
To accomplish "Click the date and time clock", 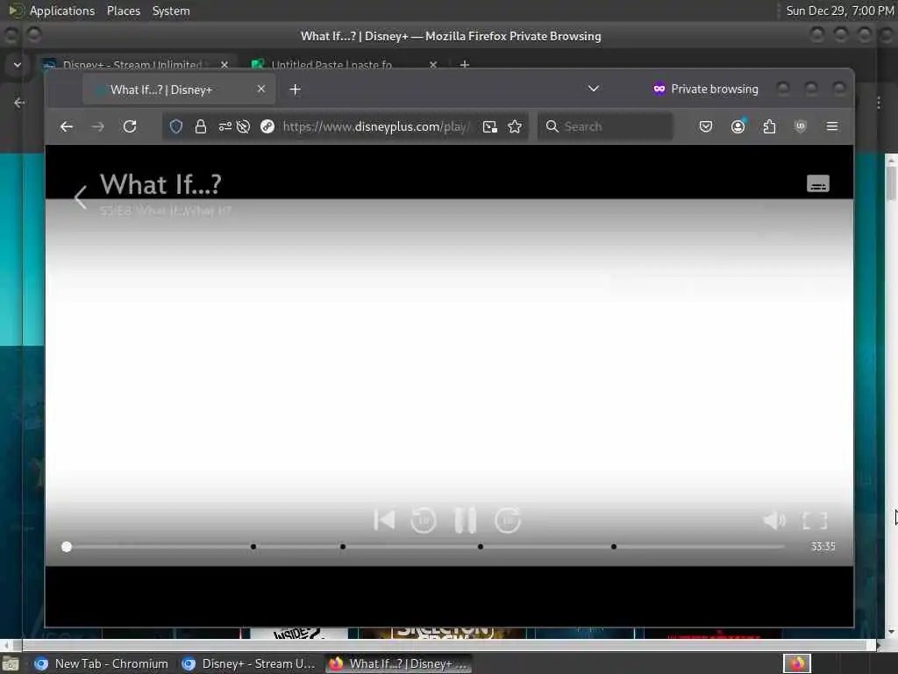I will click(839, 11).
